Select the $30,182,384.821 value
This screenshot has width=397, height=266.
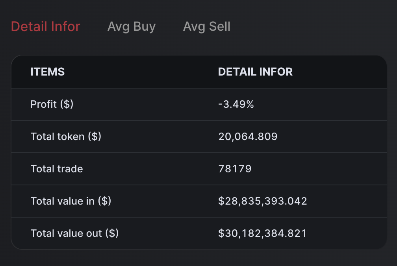tap(263, 233)
